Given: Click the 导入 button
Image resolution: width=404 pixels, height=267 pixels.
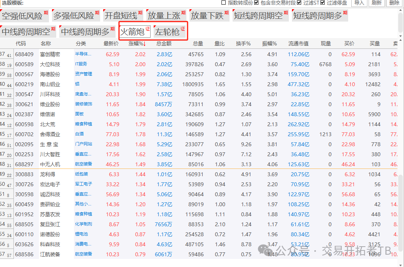Looking at the screenshot, I should pyautogui.click(x=359, y=3).
